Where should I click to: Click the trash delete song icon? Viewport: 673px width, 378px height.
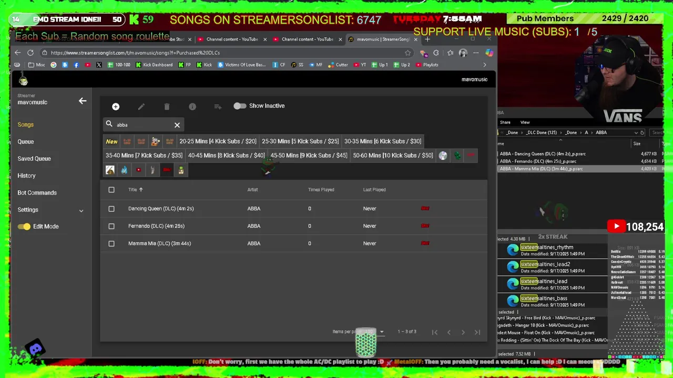pyautogui.click(x=167, y=107)
